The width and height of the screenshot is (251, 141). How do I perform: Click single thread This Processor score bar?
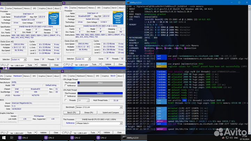100,83
